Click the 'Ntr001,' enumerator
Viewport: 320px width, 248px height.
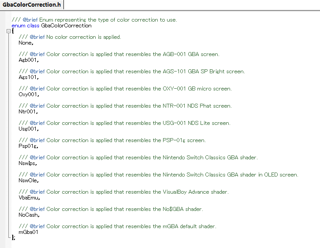[x=28, y=112]
